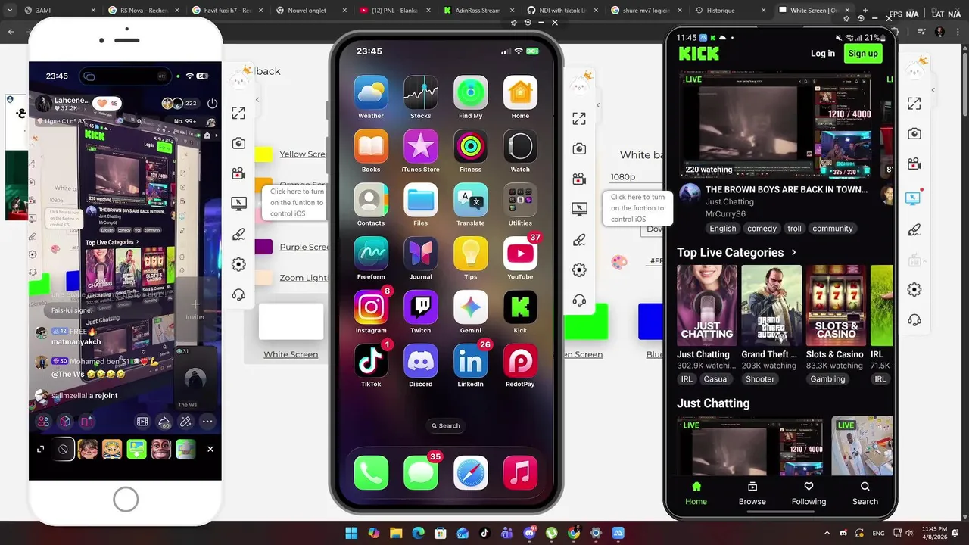The image size is (969, 545).
Task: Toggle the highlighted screen-control icon beside the Kick phone
Action: [914, 198]
